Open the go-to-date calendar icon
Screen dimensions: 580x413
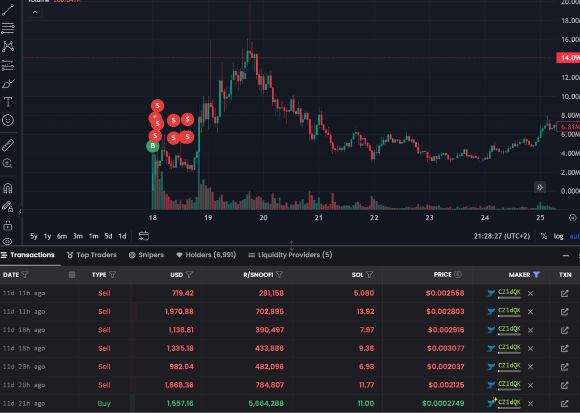144,236
